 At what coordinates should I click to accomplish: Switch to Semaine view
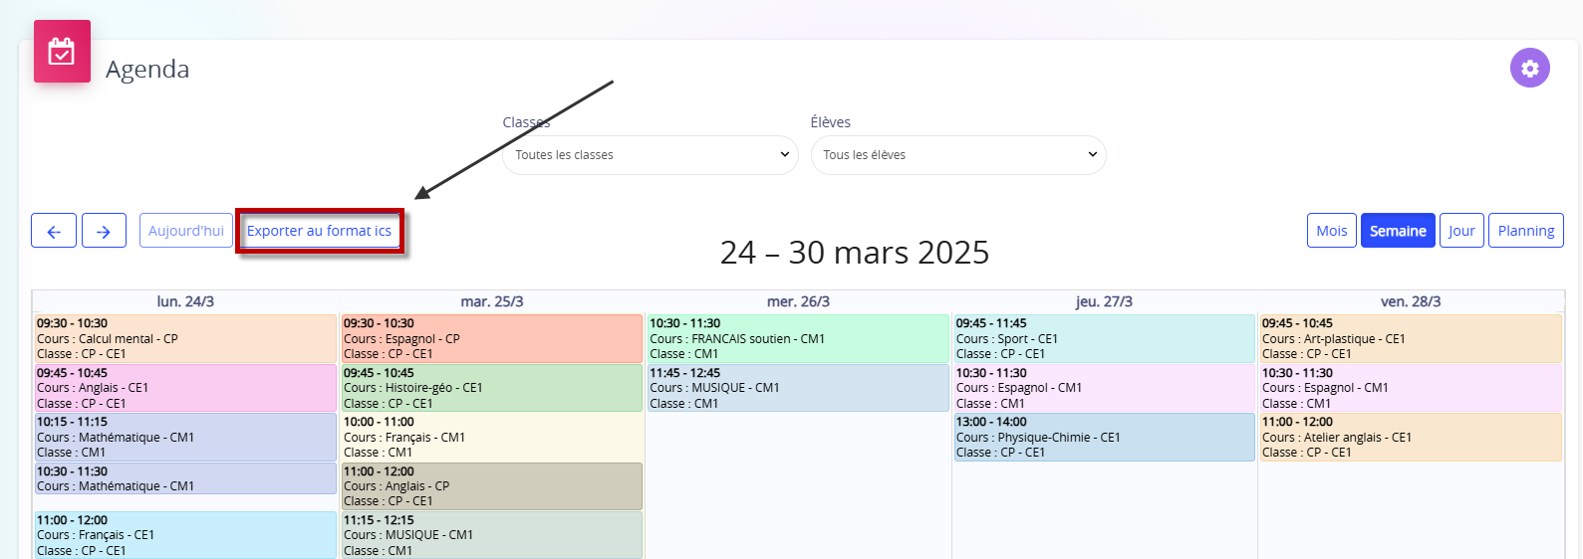(1398, 231)
